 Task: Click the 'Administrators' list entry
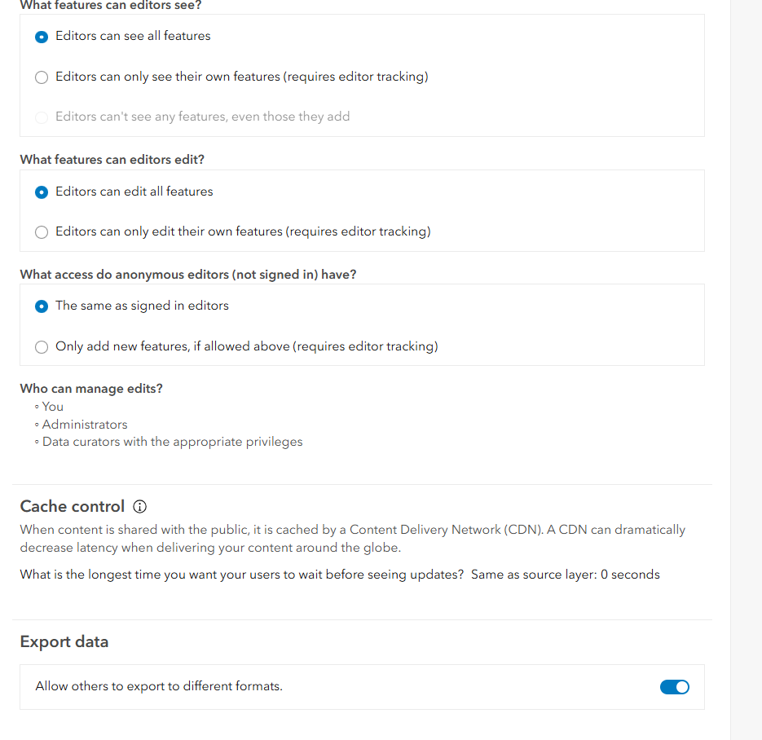pyautogui.click(x=85, y=425)
